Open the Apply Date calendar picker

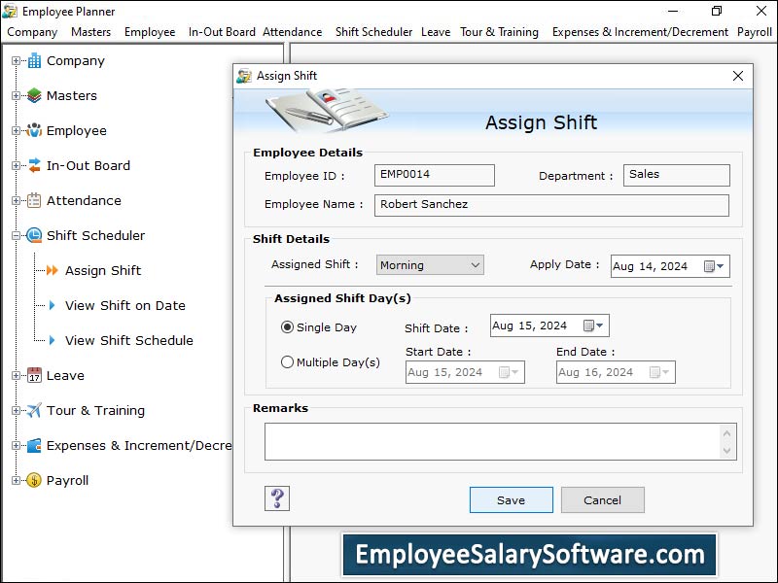click(715, 266)
